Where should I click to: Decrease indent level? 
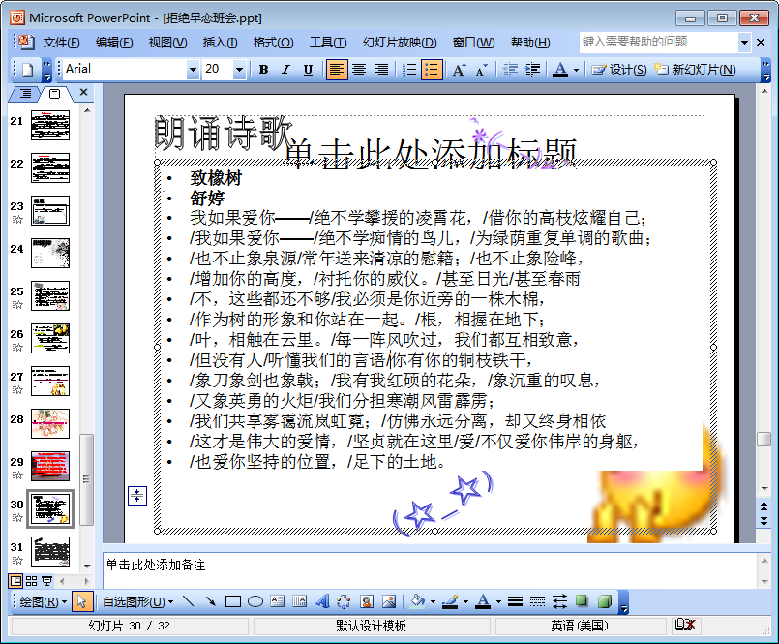510,70
